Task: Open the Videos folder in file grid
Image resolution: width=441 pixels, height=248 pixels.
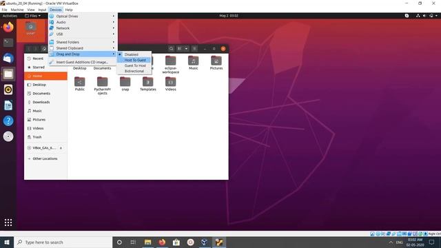Action: (170, 84)
